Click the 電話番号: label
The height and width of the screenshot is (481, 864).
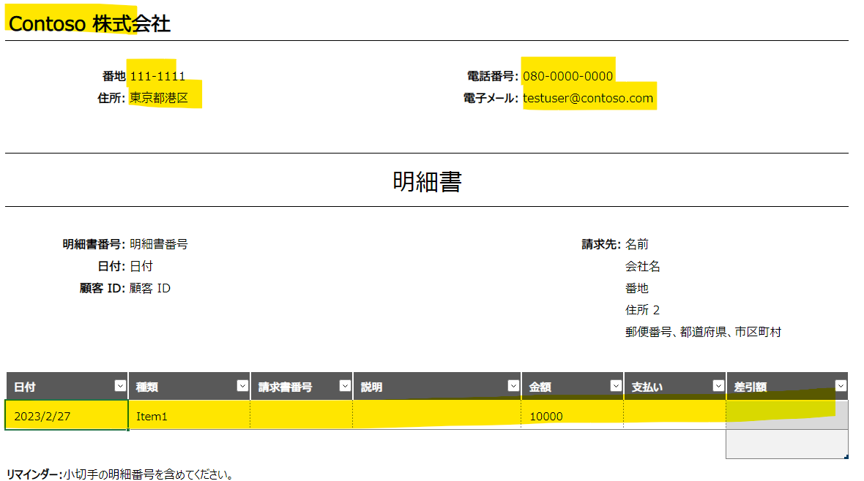(x=493, y=76)
